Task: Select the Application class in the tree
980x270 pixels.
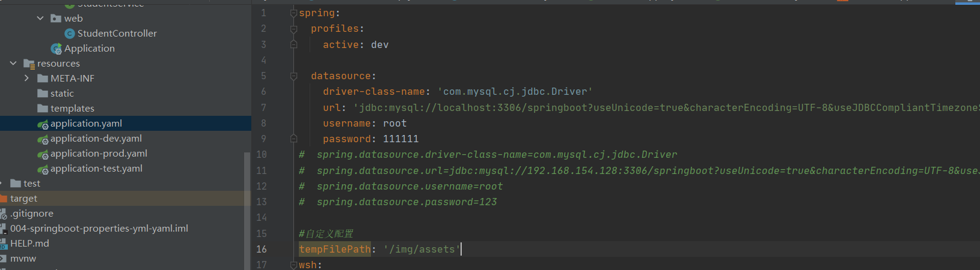Action: [x=90, y=49]
